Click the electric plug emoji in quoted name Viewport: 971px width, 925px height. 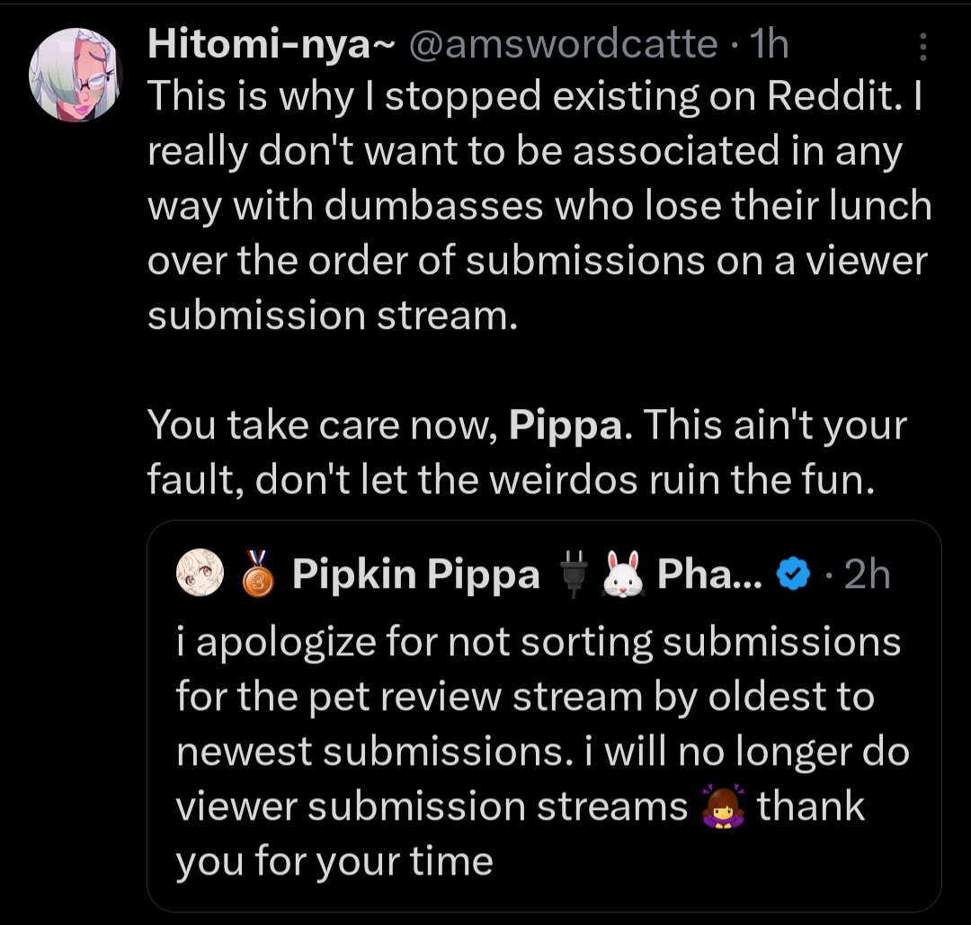574,574
